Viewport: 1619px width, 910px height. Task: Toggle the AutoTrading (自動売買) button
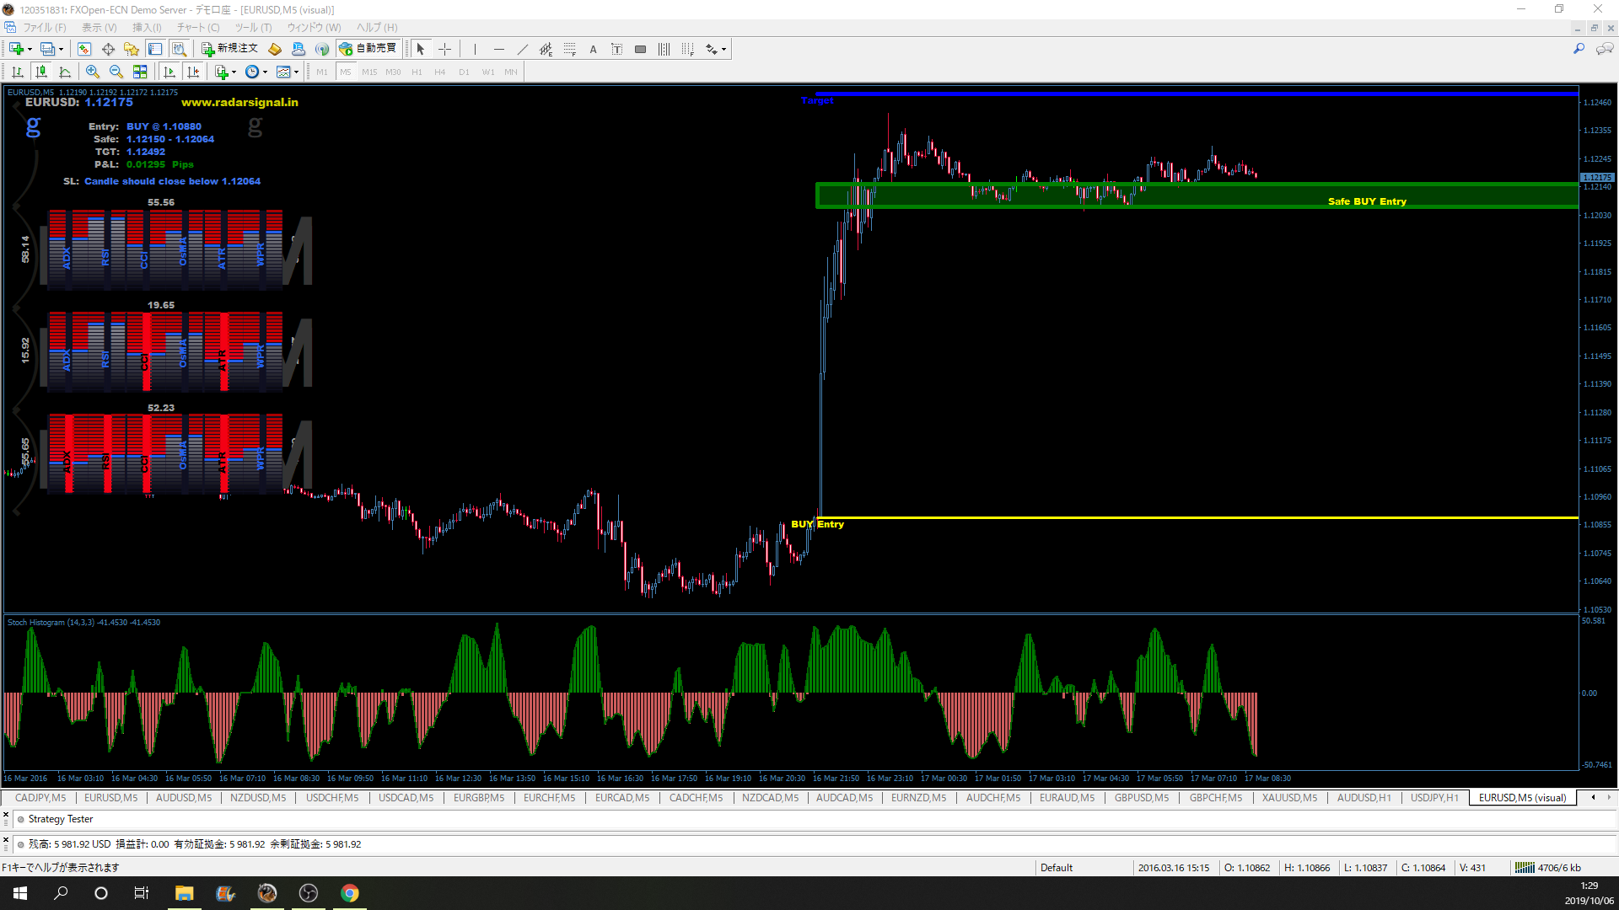pos(368,49)
